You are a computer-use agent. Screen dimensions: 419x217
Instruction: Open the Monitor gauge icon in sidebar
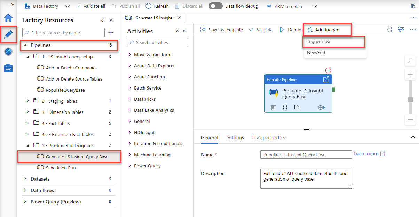tap(8, 51)
